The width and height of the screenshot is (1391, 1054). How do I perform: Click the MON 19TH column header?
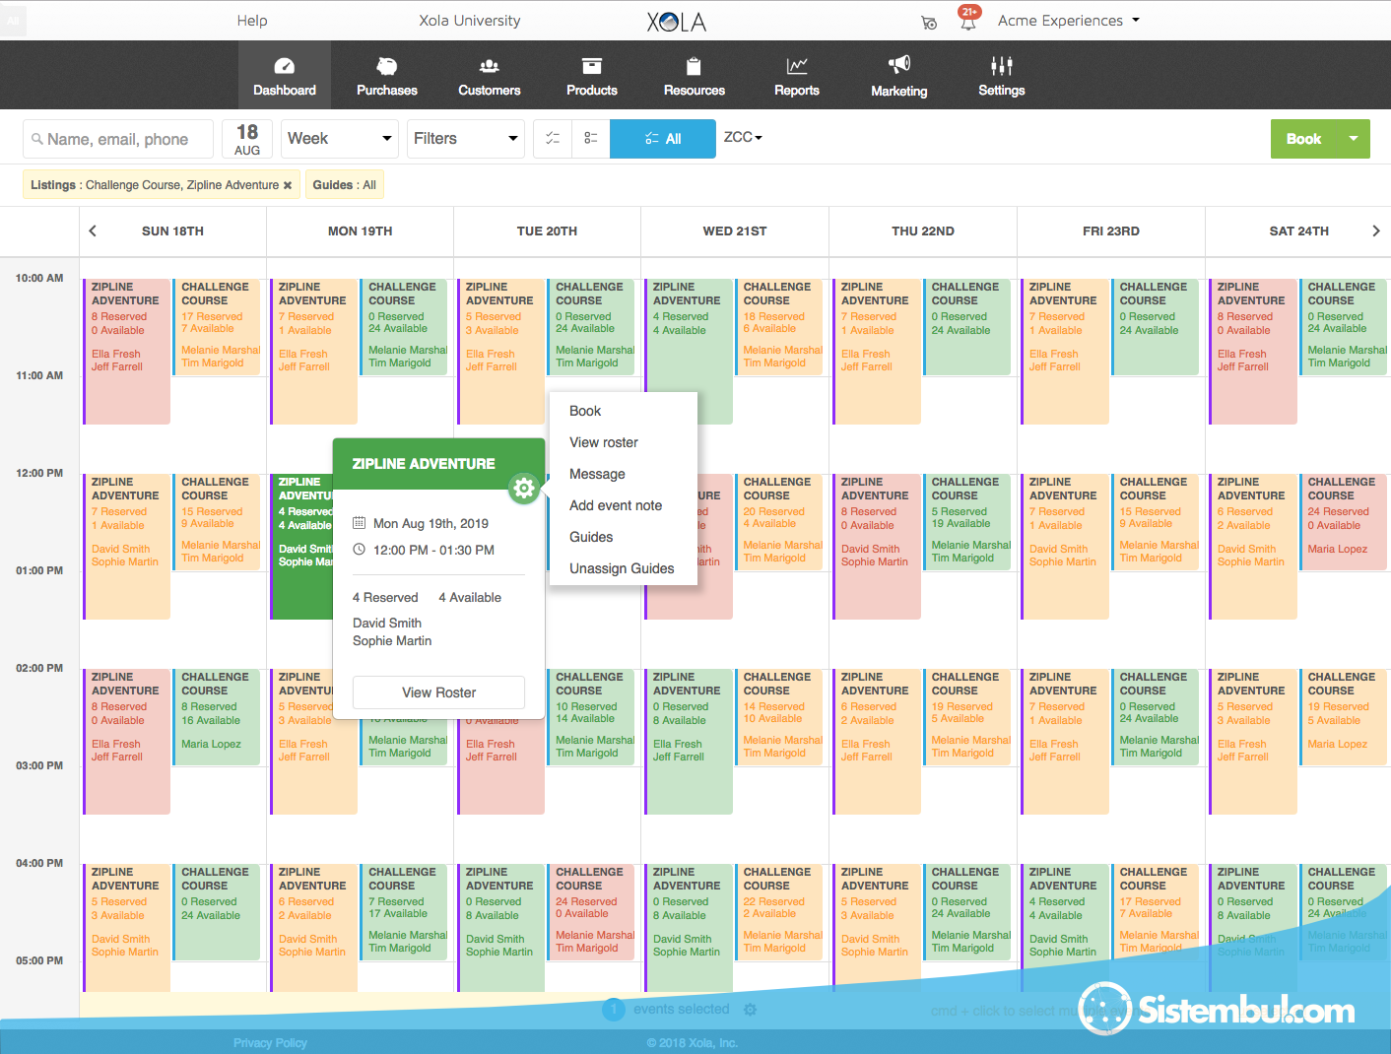(360, 231)
